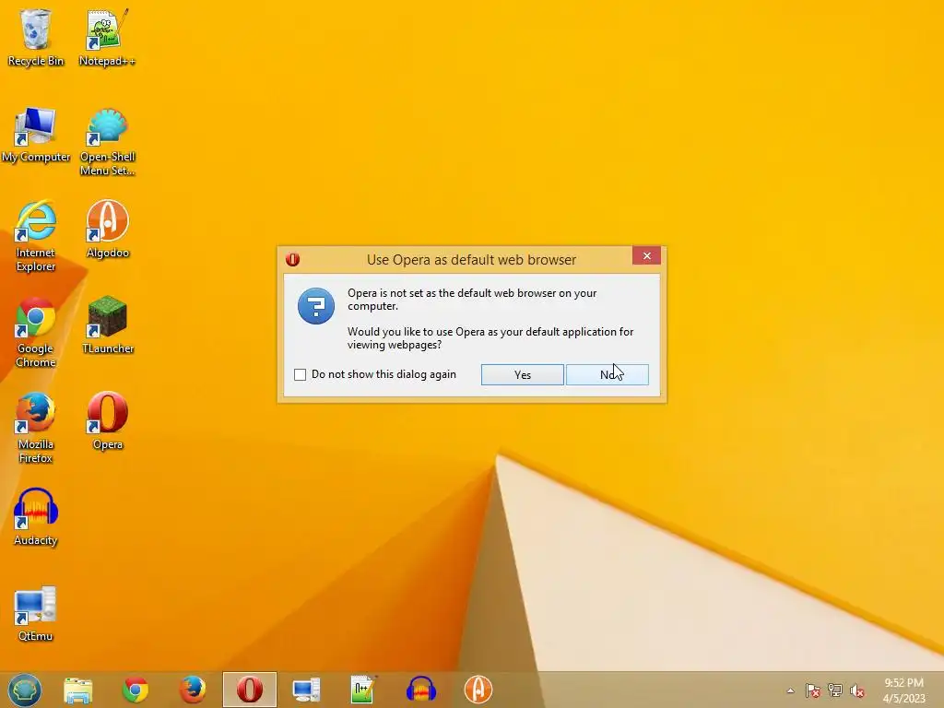Screen dimensions: 944x708
Task: Switch to Opera in the taskbar
Action: (249, 690)
